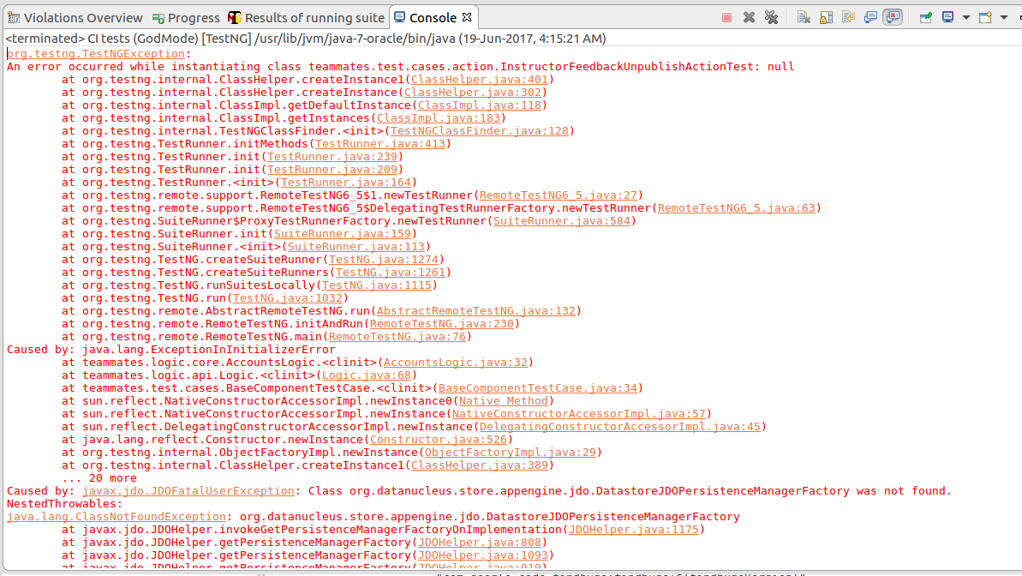Image resolution: width=1022 pixels, height=576 pixels.
Task: Open the JDOHelper.java:1175 link
Action: point(634,529)
